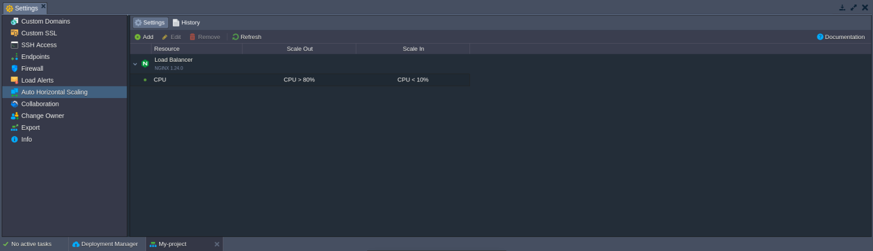Select the CPU trigger row
This screenshot has height=251, width=873.
click(x=300, y=80)
